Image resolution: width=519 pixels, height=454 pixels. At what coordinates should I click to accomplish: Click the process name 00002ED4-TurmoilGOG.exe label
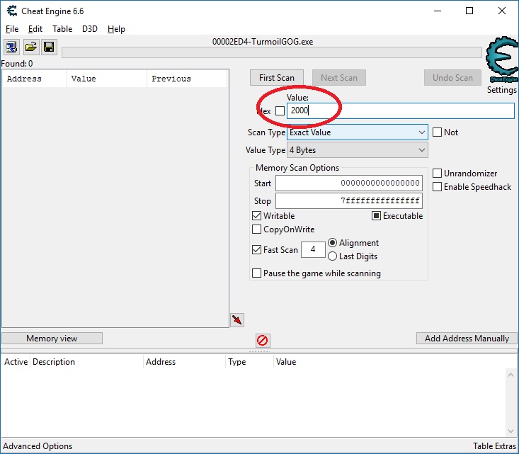coord(263,42)
